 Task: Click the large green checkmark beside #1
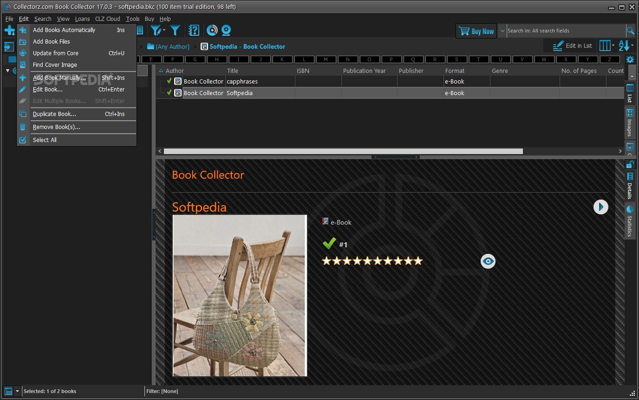[x=329, y=243]
